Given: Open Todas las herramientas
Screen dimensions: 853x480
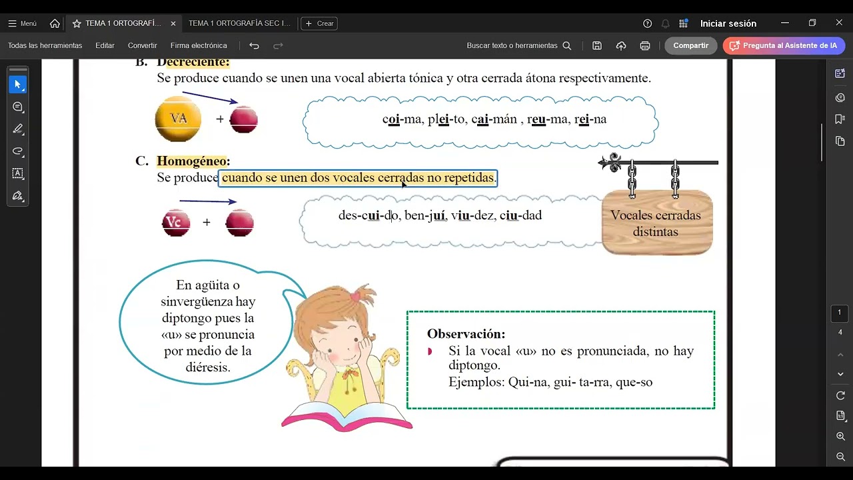Looking at the screenshot, I should (x=45, y=45).
